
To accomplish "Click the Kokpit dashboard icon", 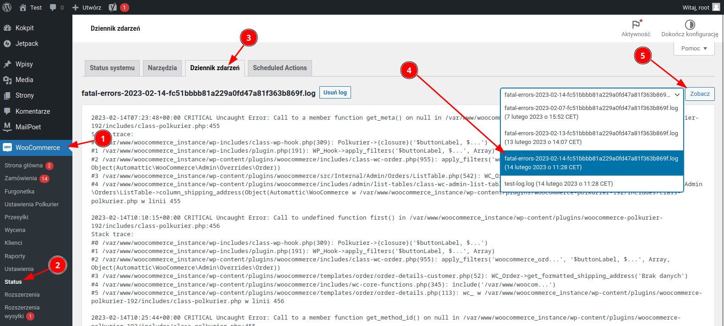I will coord(7,28).
